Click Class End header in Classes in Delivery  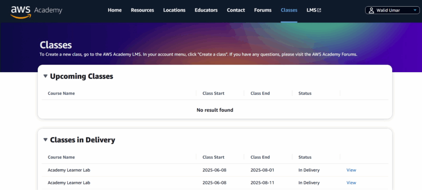pos(260,157)
